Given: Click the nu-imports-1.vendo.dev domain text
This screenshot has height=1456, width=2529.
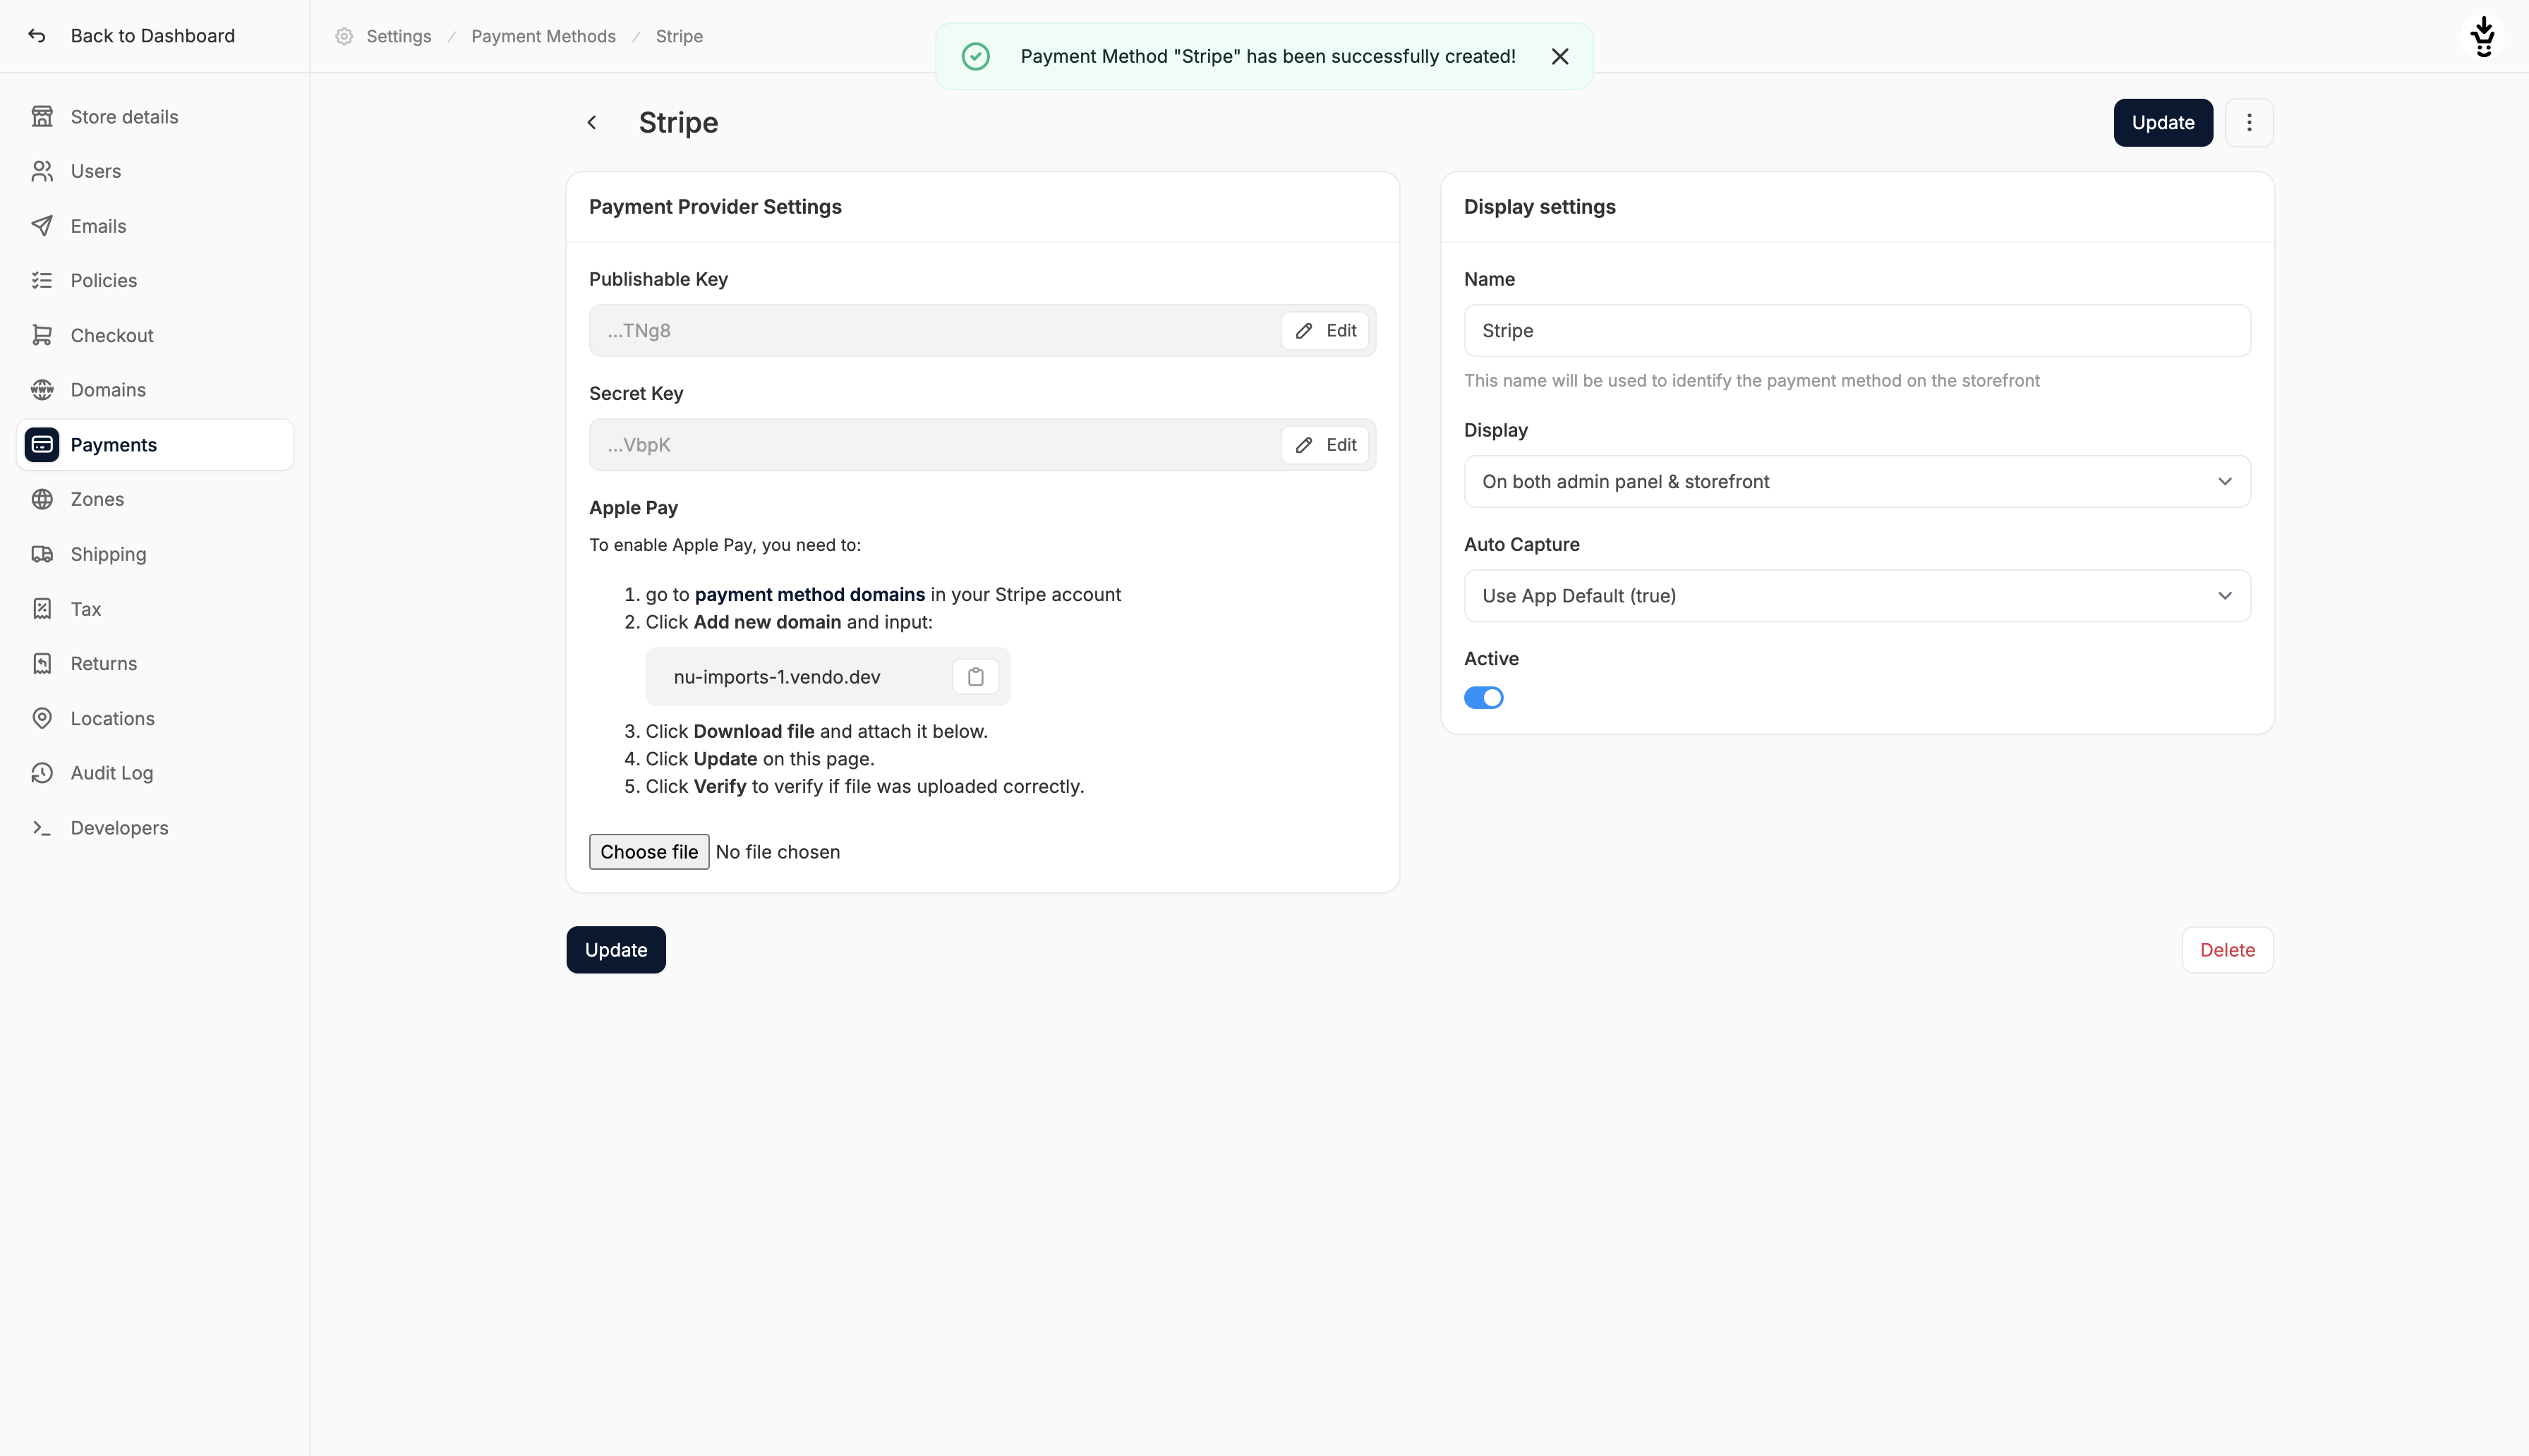Looking at the screenshot, I should [x=777, y=677].
